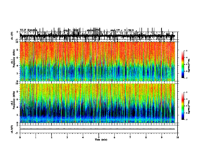Click the '-5' tick on the ch.1 colorbar
This screenshot has height=154, width=200.
pyautogui.click(x=186, y=64)
